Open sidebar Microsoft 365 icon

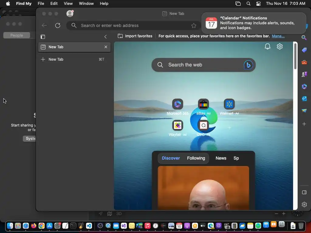pos(304,86)
